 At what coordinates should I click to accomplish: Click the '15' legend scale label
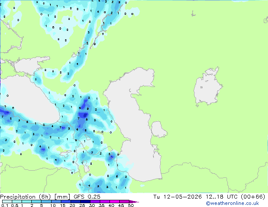[x=63, y=205]
